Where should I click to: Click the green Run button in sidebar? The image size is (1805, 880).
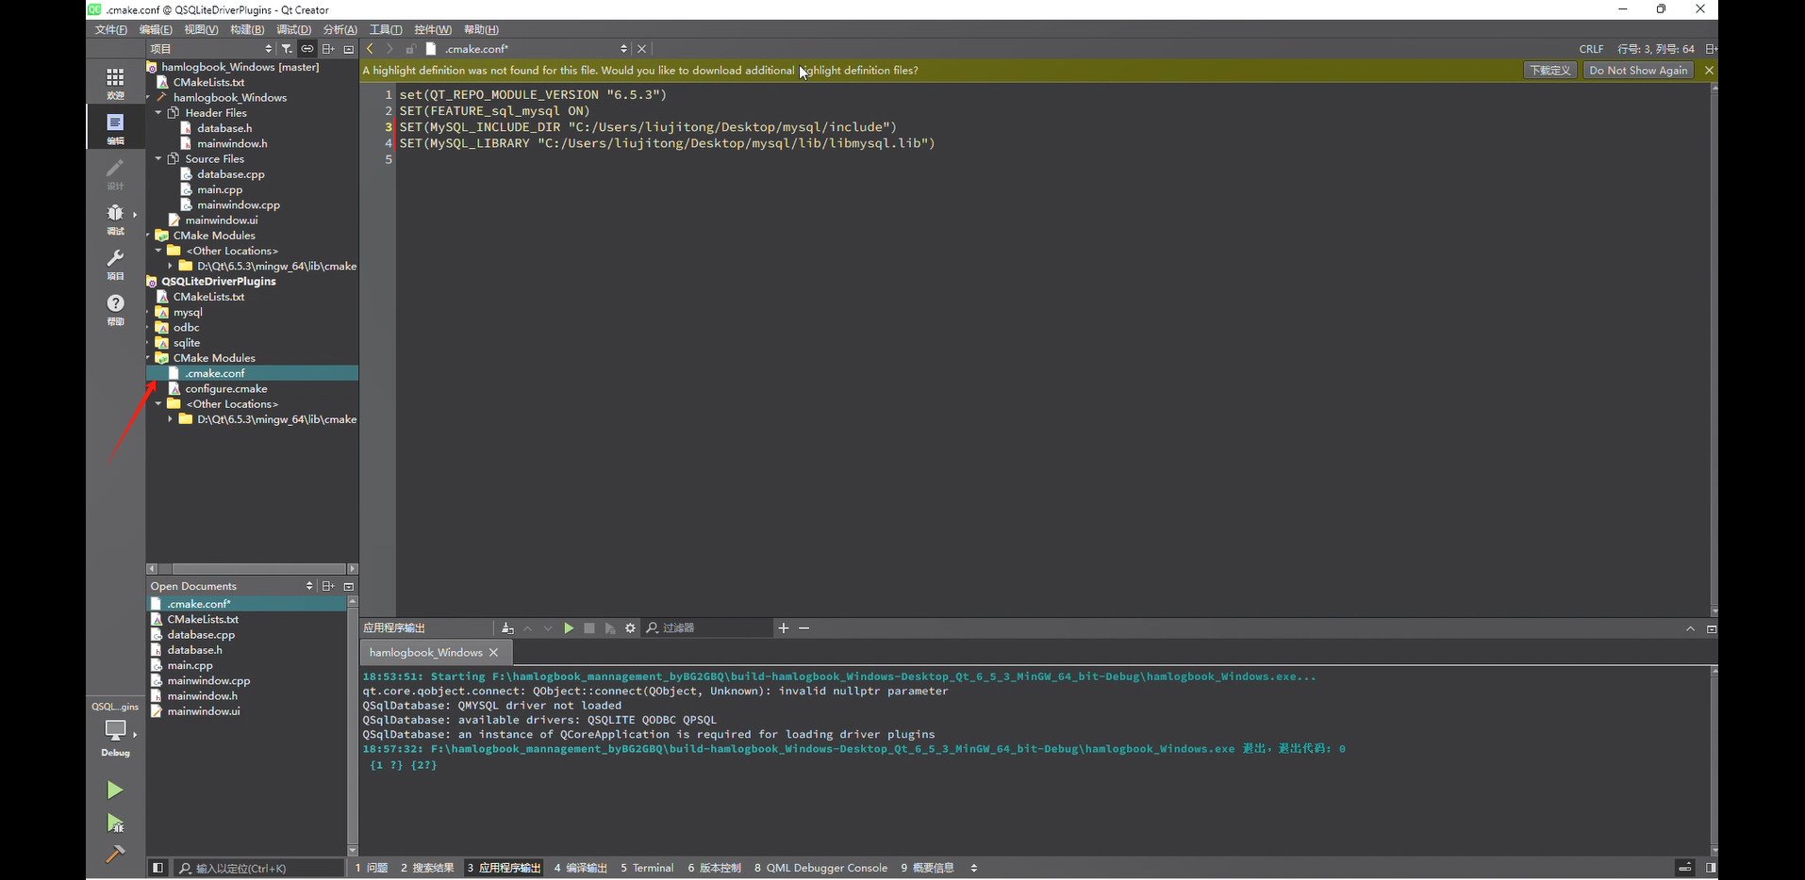pyautogui.click(x=115, y=790)
